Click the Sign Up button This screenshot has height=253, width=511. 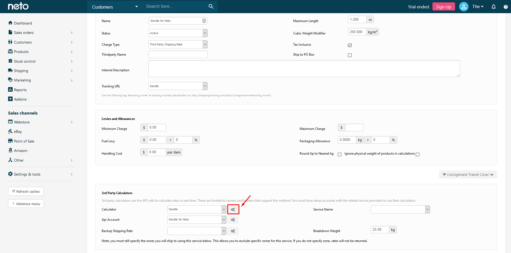point(443,7)
